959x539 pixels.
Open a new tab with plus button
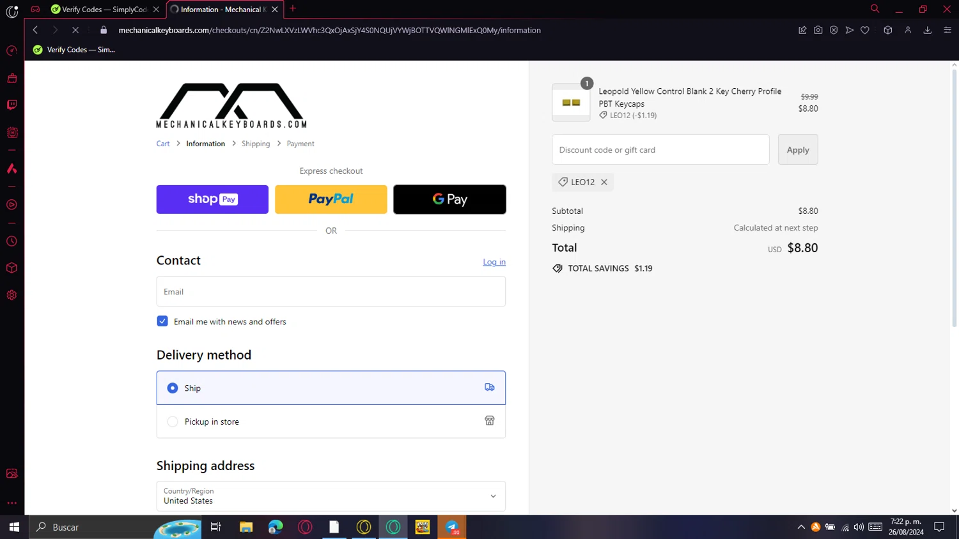point(293,9)
